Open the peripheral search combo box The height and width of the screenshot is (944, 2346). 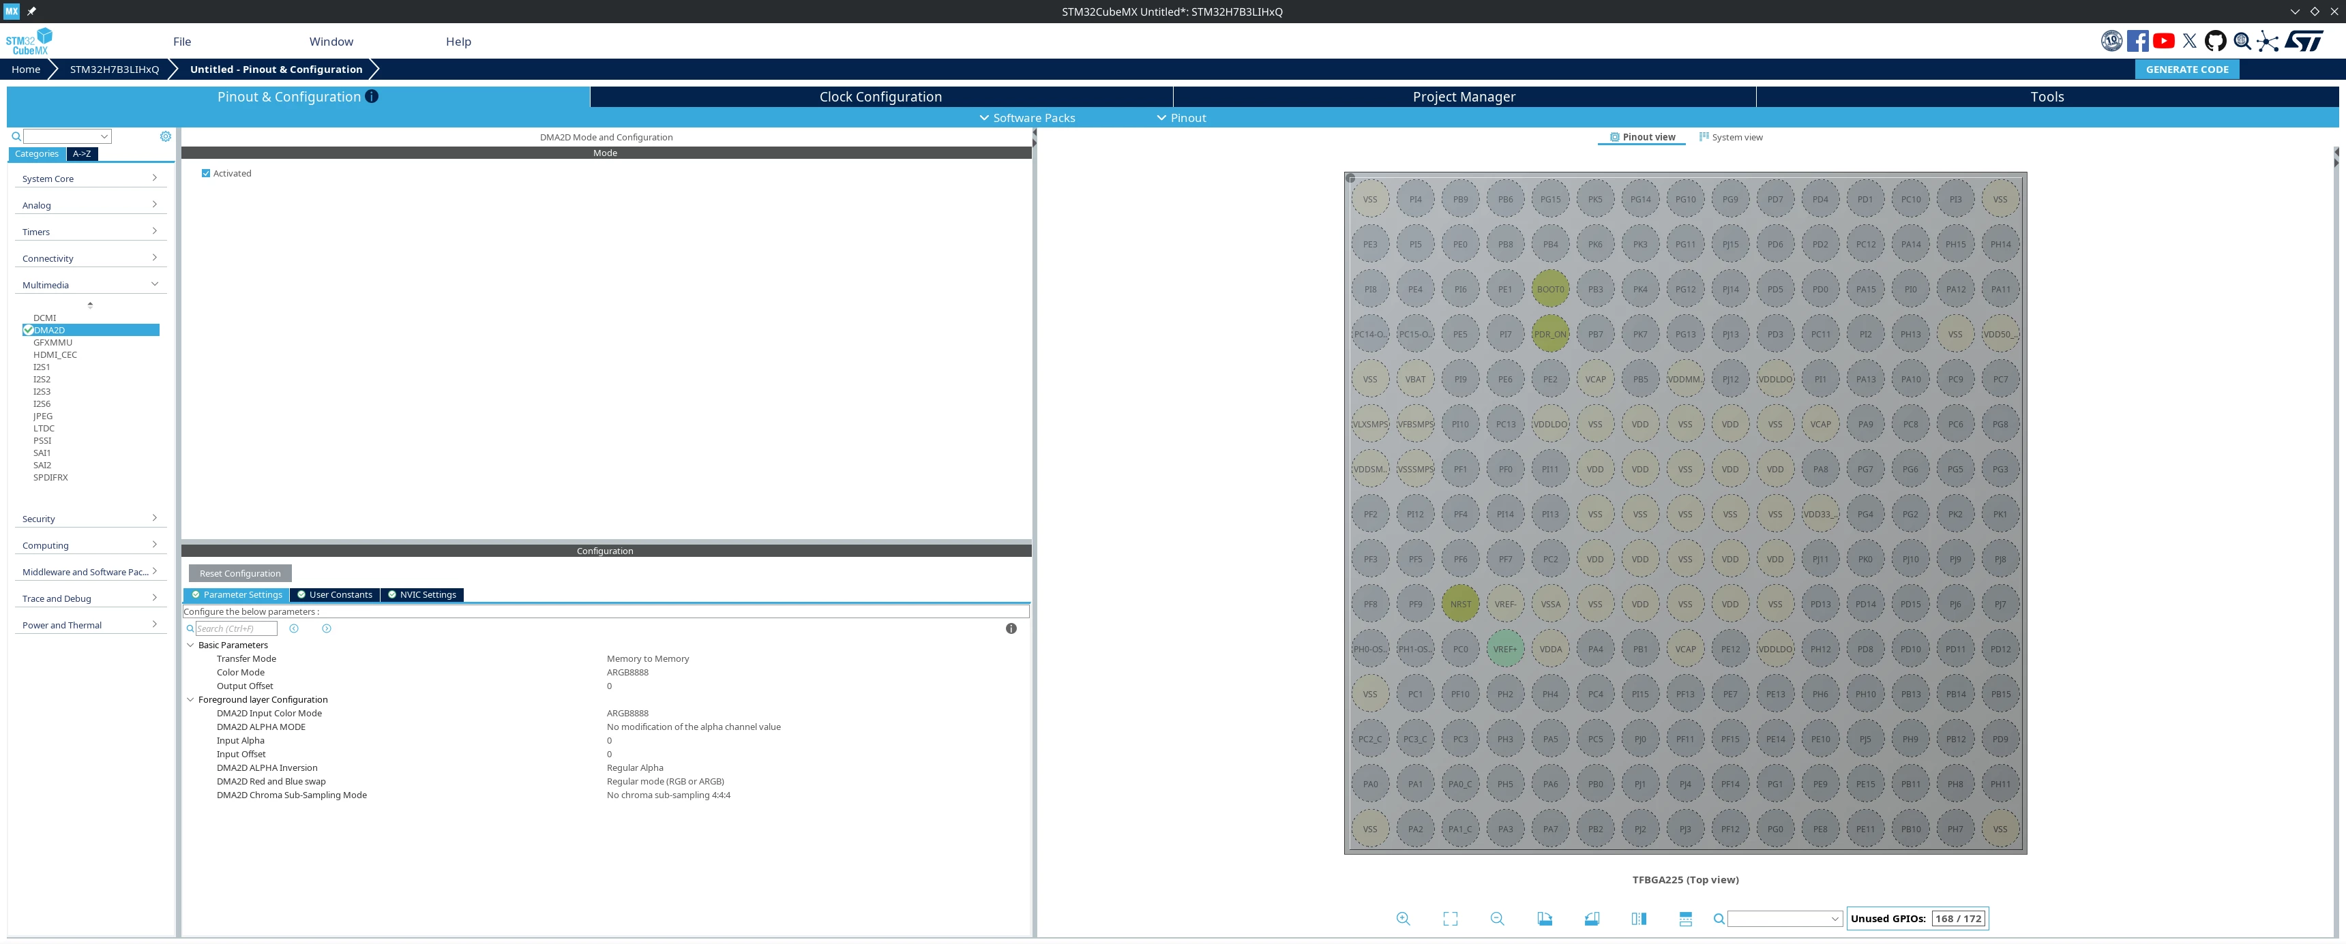pos(68,136)
